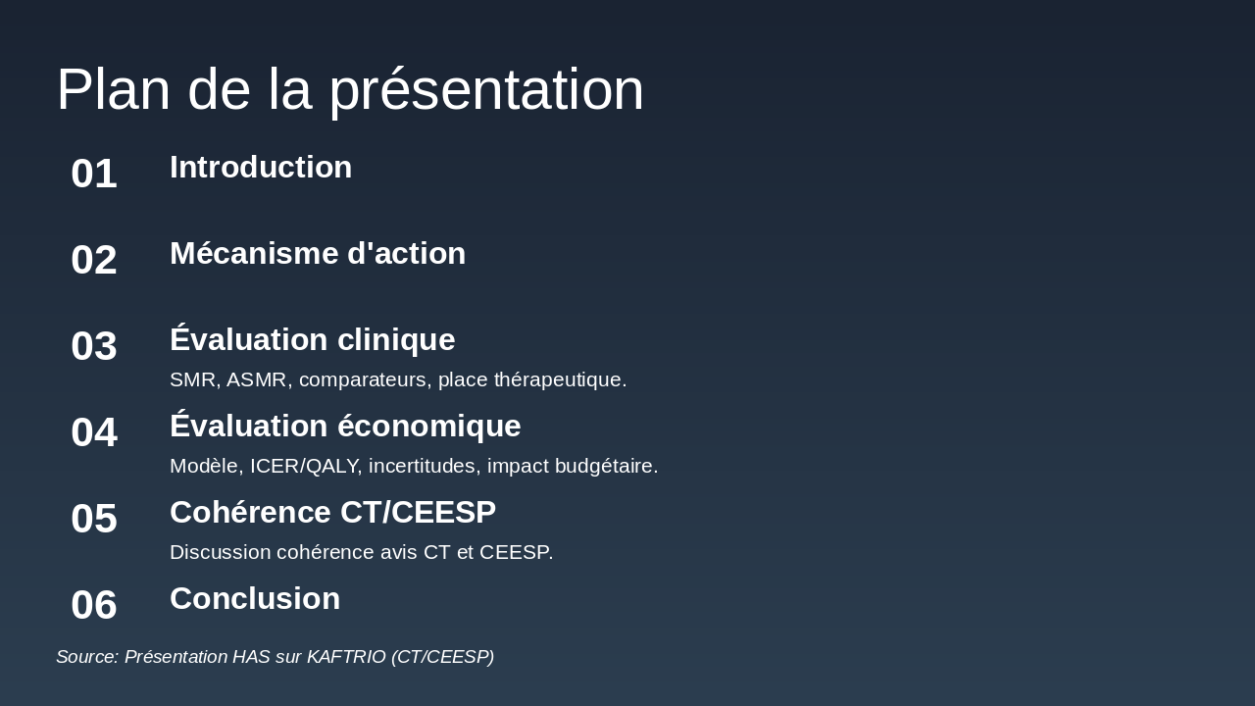Viewport: 1255px width, 706px height.
Task: Click the "Modèle, ICER/QALY, incertitudes" description line
Action: pyautogui.click(x=414, y=466)
